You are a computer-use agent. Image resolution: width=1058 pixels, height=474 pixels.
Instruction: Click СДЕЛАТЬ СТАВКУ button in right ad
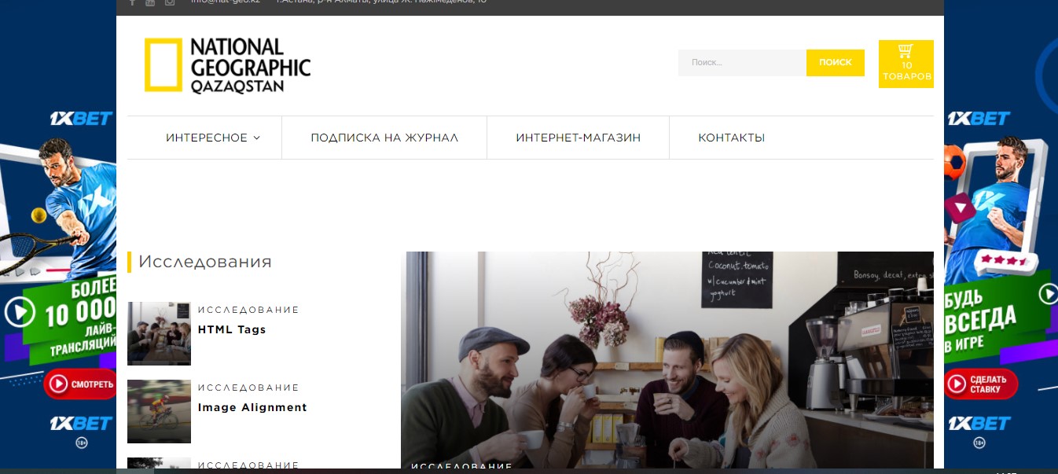pos(981,384)
